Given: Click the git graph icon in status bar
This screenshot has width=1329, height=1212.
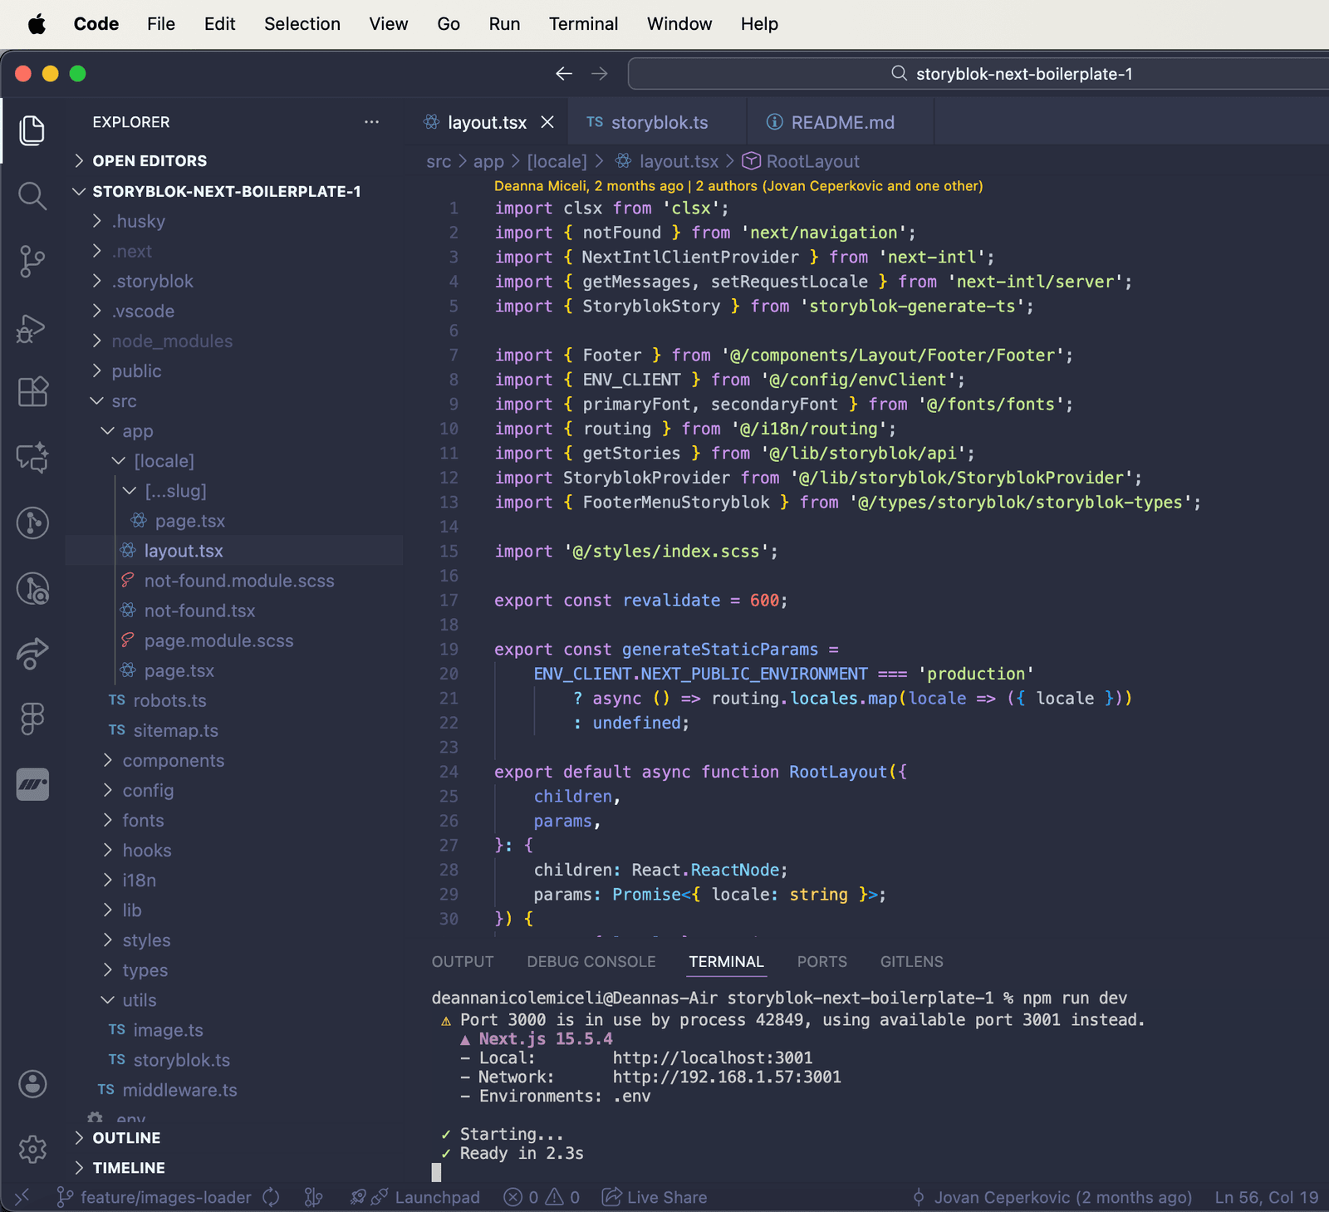Looking at the screenshot, I should 313,1197.
